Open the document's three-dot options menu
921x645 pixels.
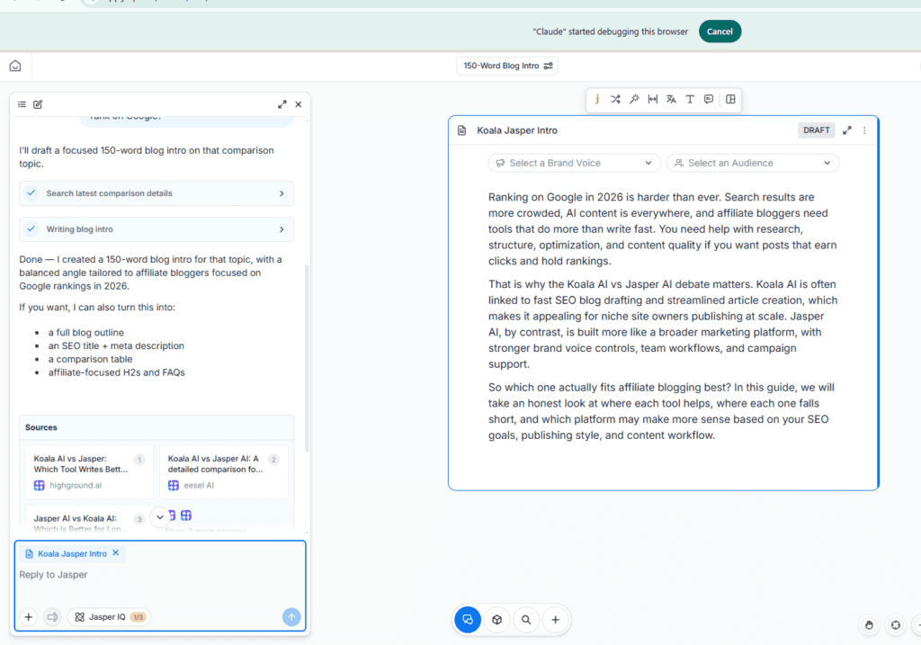[x=864, y=130]
